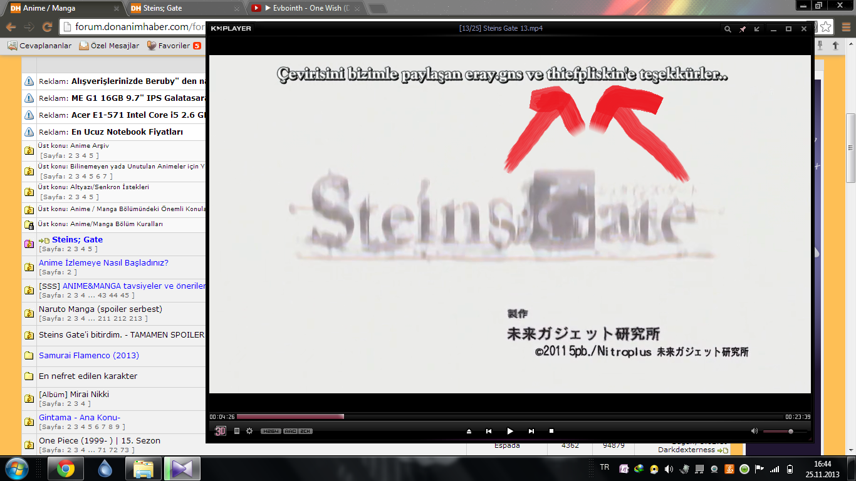Screen dimensions: 856x481
Task: Click the forum up-arrow icon
Action: tap(835, 46)
